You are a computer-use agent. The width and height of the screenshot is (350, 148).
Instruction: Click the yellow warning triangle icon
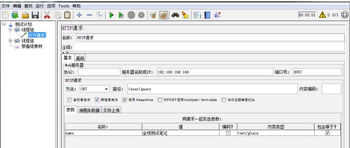(x=323, y=15)
